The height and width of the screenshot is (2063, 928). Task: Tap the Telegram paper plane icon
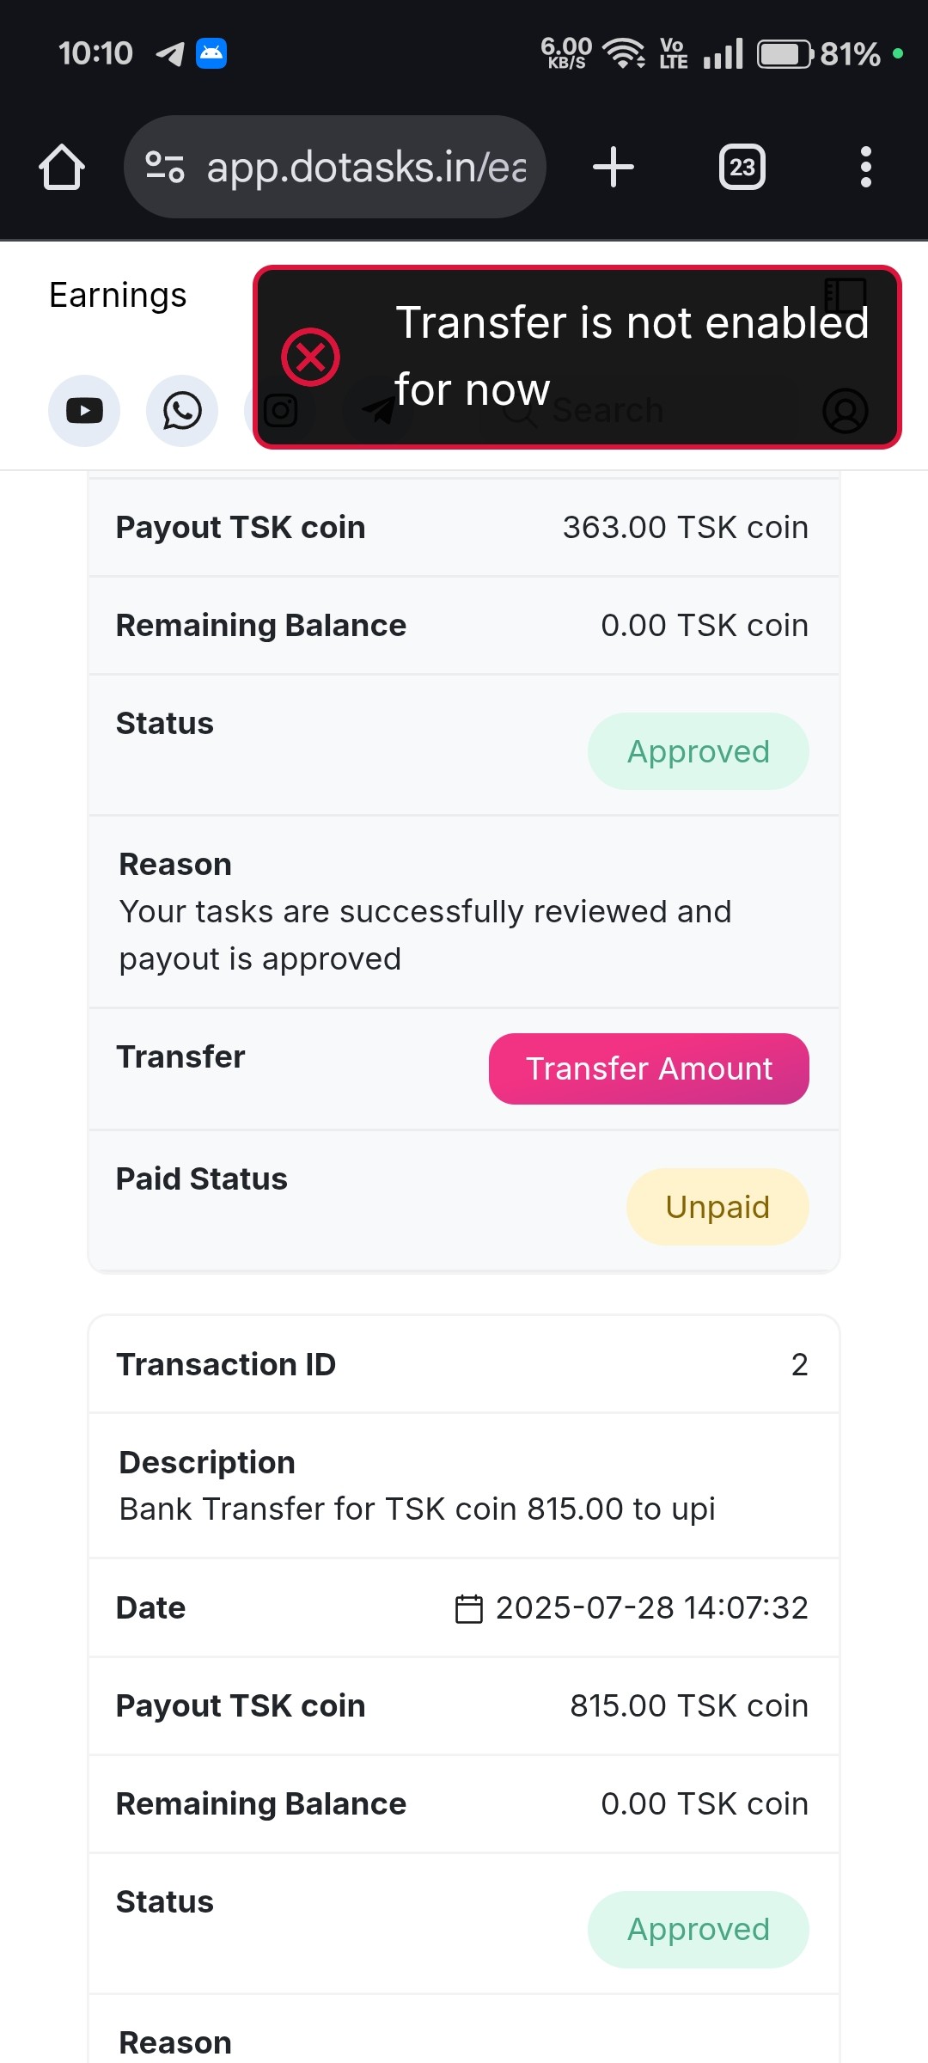click(x=378, y=411)
